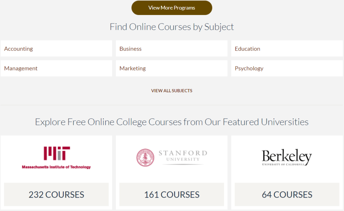Open VIEW ALL SUBJECTS link
This screenshot has height=211, width=344.
click(172, 91)
